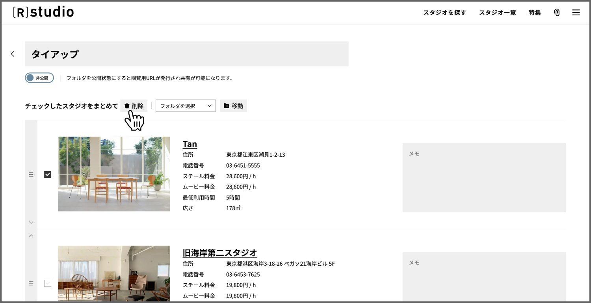Click the Tan studio photo thumbnail
The image size is (591, 303).
pos(114,174)
